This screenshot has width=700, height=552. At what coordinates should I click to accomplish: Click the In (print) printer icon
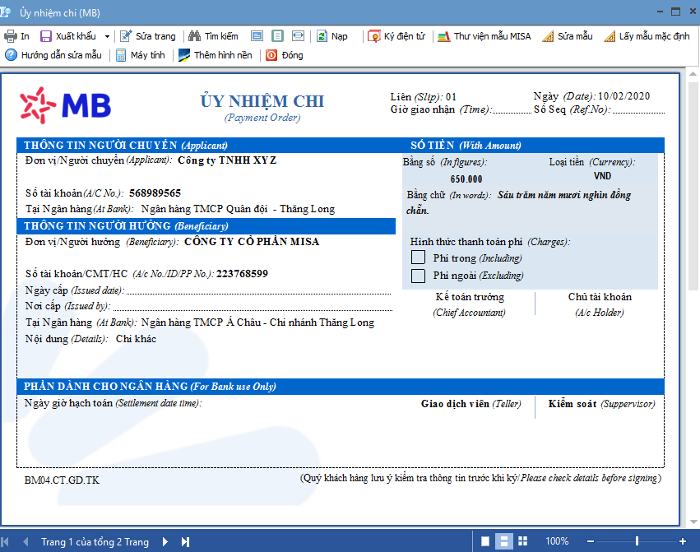pos(11,36)
